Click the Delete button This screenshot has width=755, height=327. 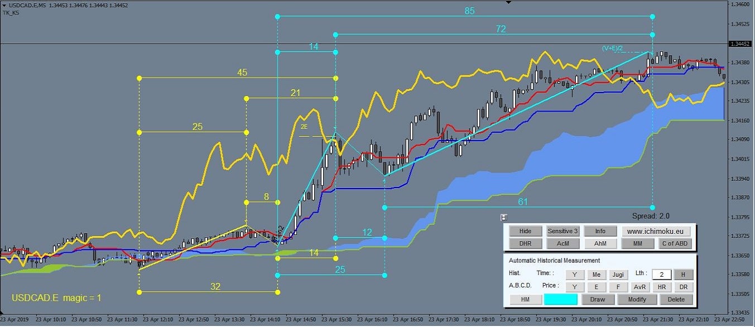click(676, 299)
